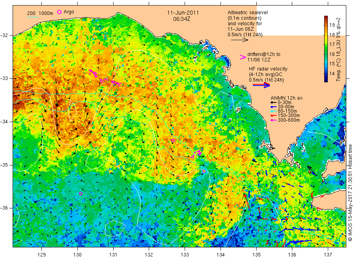
Task: Click the '80-150m' depth label
Action: tap(287, 111)
